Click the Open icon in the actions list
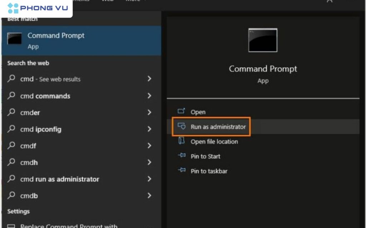366x228 pixels. point(182,112)
